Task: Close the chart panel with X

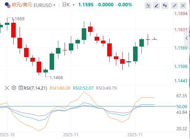Action: point(183,6)
